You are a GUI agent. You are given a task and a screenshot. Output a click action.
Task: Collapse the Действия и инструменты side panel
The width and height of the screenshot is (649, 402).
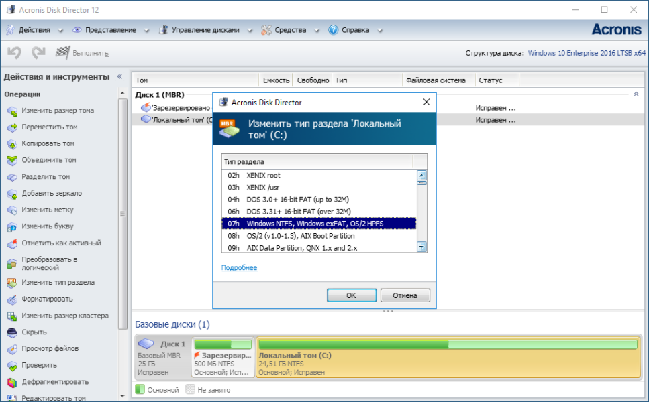point(119,76)
